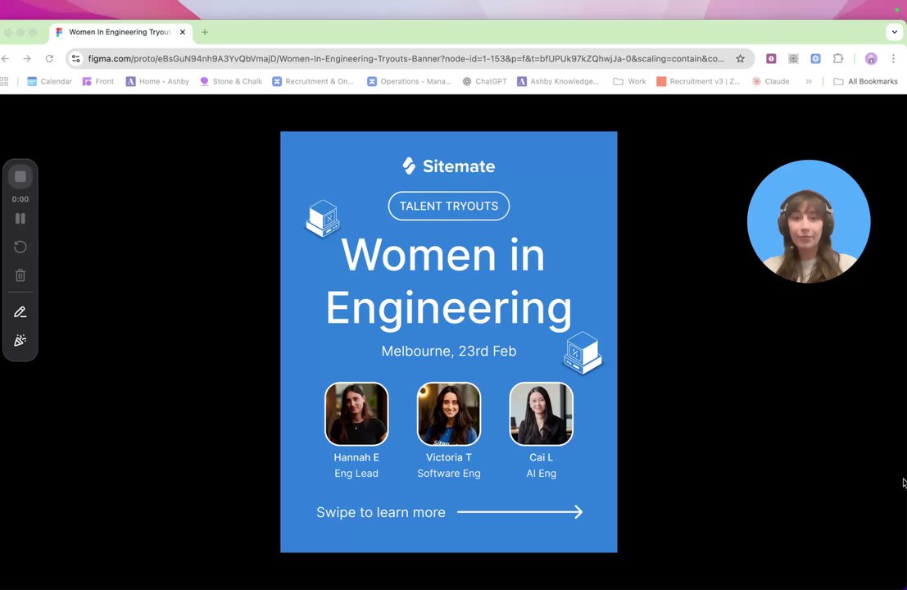Reload the Figma page
Screen dimensions: 907x590
[x=49, y=58]
